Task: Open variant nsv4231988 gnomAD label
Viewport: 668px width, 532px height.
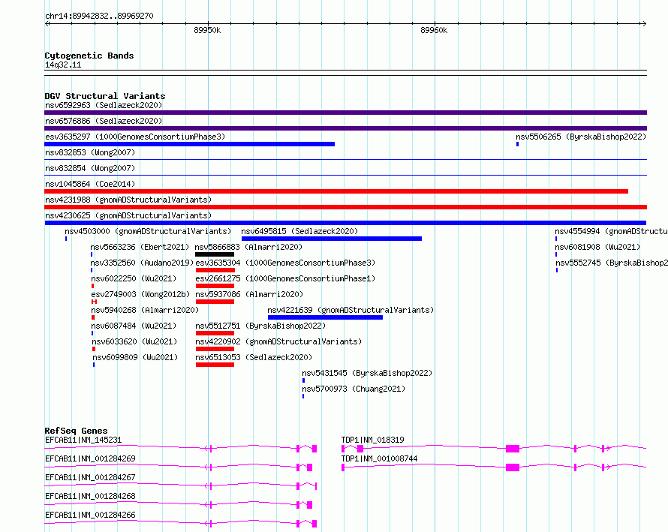Action: pos(128,200)
